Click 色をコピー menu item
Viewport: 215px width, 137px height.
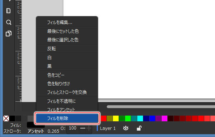[x=67, y=75]
